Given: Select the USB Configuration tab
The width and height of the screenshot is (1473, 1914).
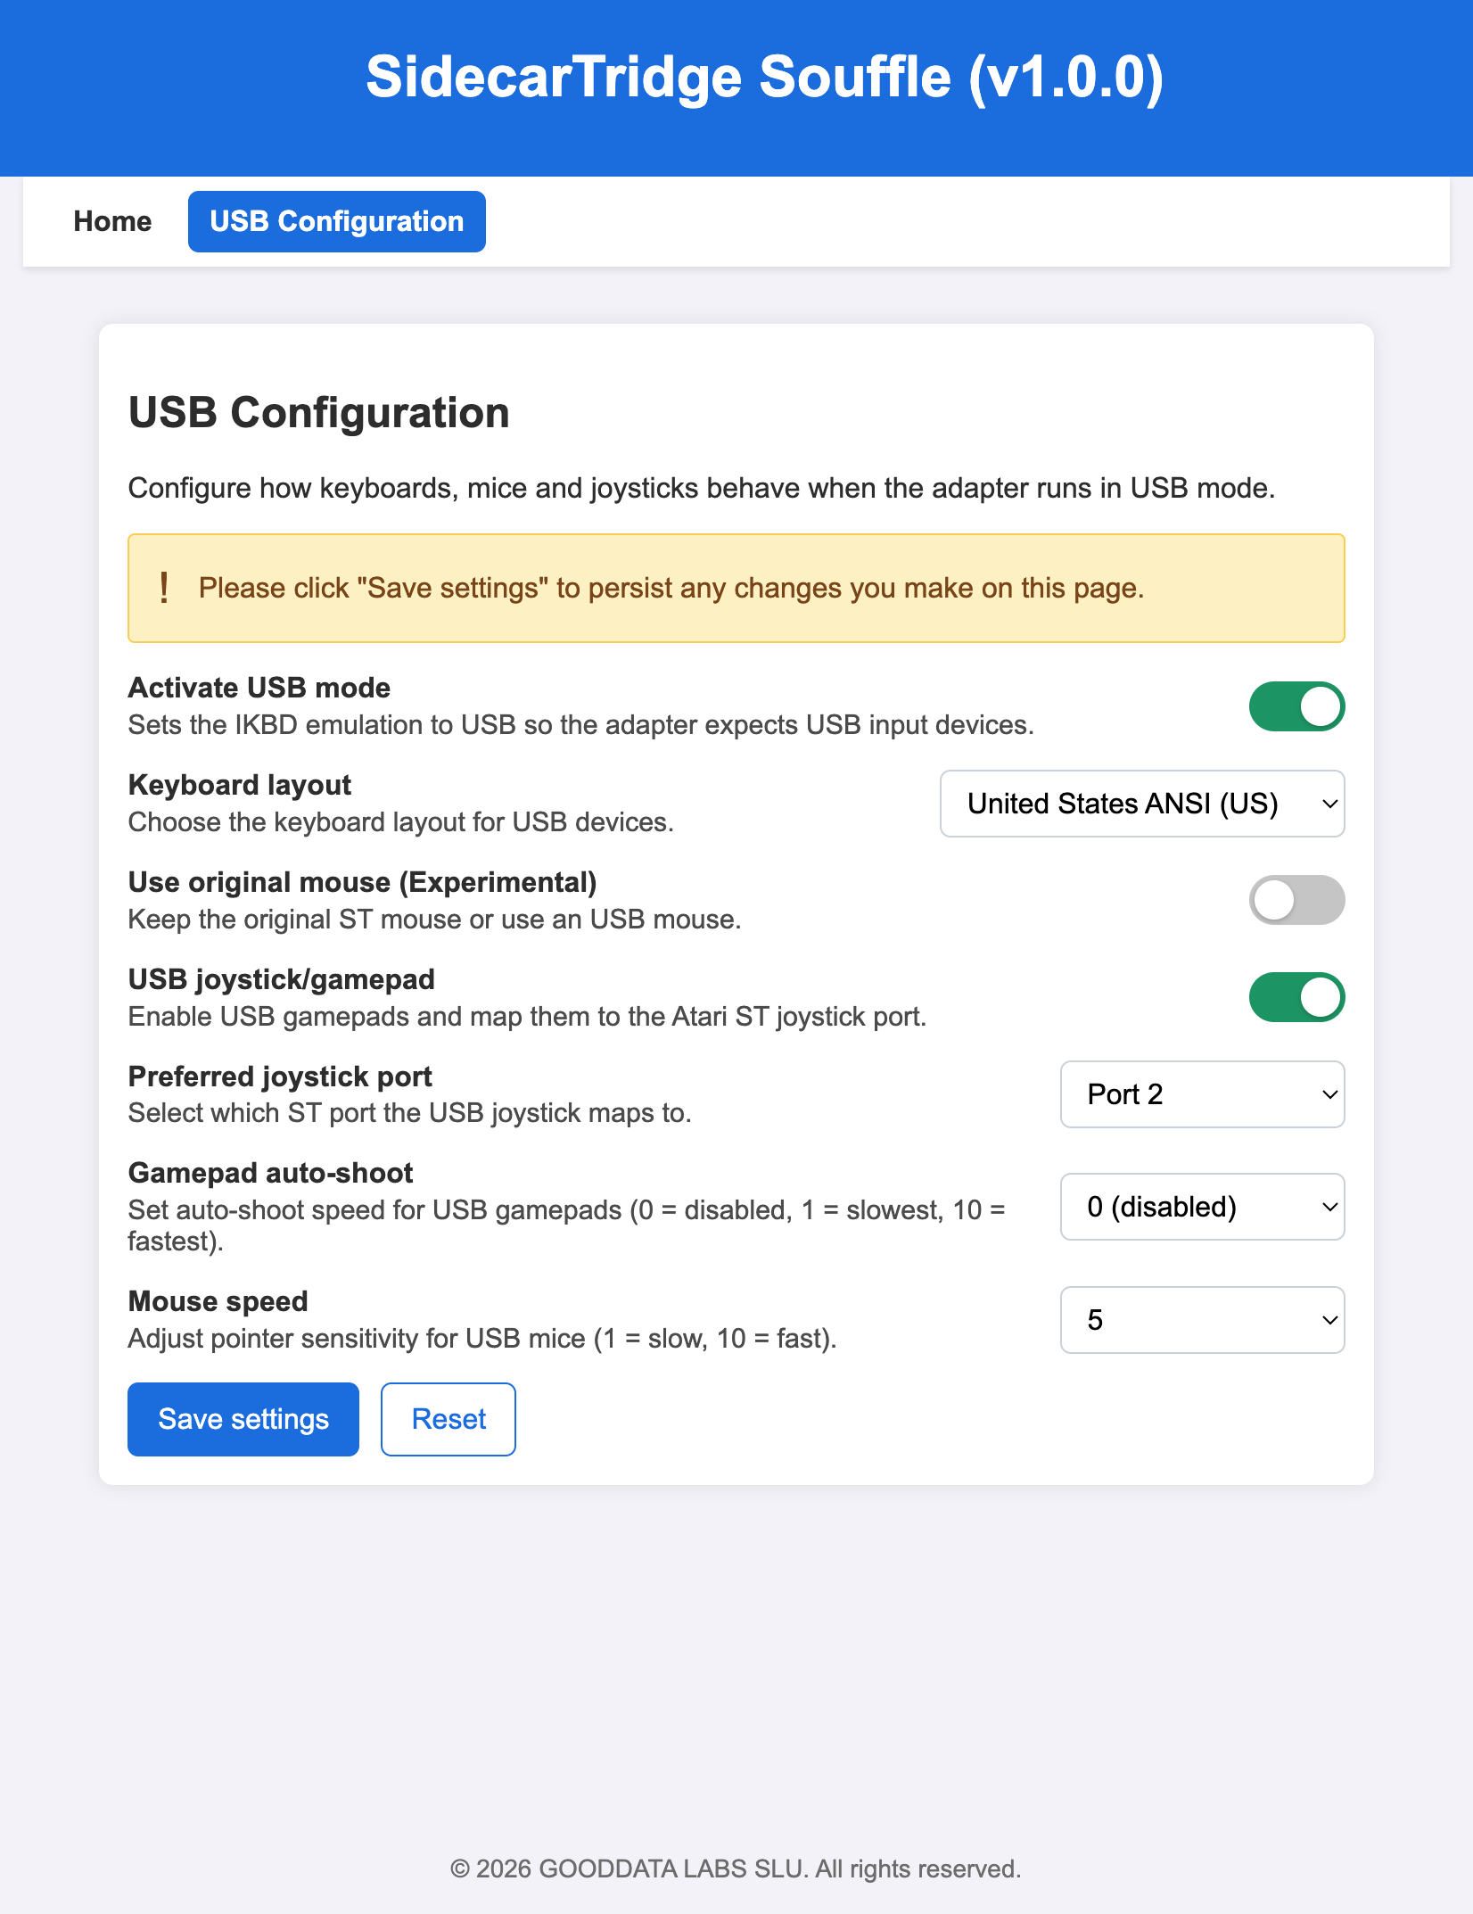Looking at the screenshot, I should click(336, 220).
